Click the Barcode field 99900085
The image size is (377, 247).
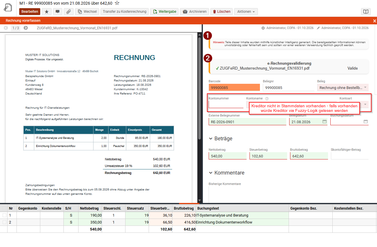(234, 88)
